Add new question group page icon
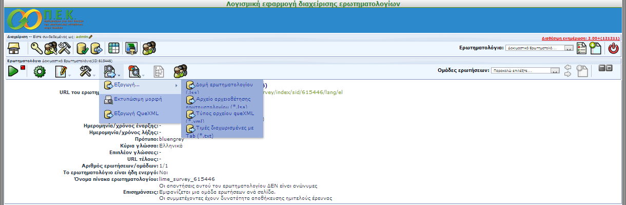The width and height of the screenshot is (626, 205). point(581,71)
